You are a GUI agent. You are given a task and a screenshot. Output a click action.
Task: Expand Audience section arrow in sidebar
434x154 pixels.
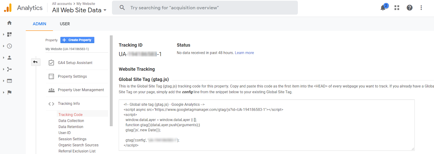coord(4,58)
